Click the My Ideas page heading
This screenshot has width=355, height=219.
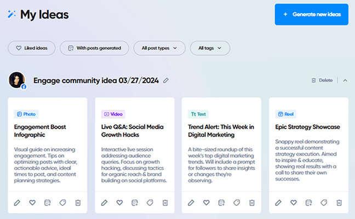click(44, 15)
